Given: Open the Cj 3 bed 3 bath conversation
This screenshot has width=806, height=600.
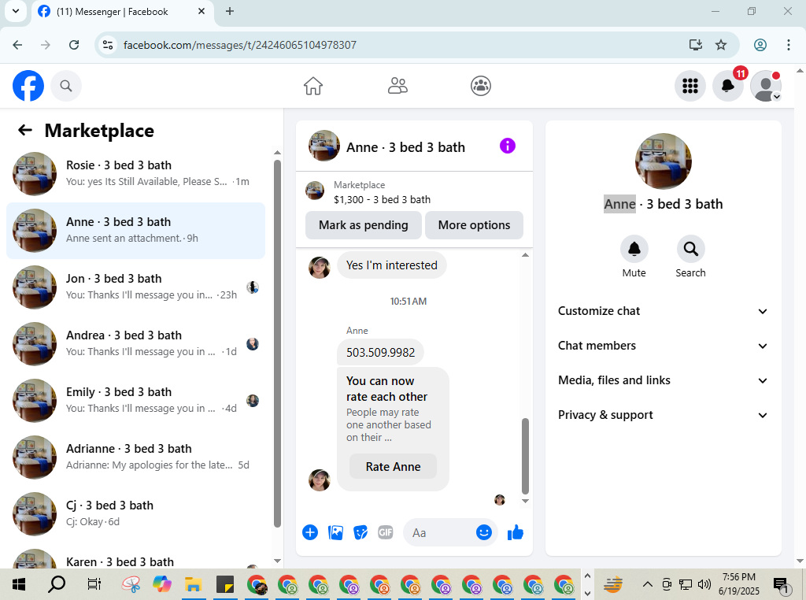Looking at the screenshot, I should coord(135,513).
